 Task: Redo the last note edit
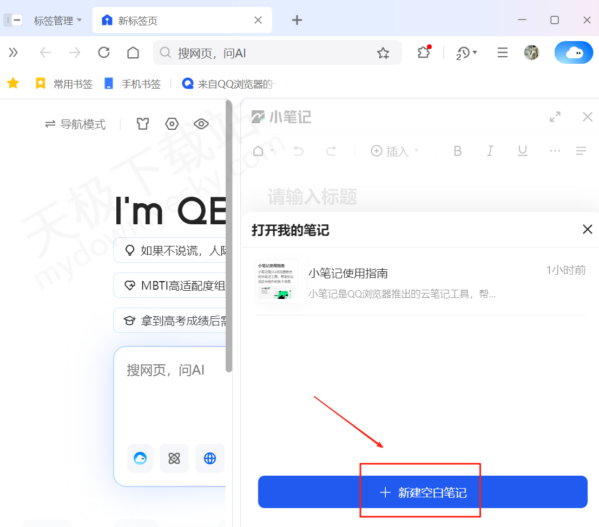pos(331,151)
